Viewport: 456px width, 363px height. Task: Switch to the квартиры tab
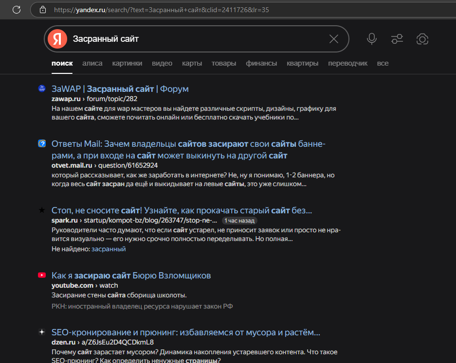[x=302, y=63]
